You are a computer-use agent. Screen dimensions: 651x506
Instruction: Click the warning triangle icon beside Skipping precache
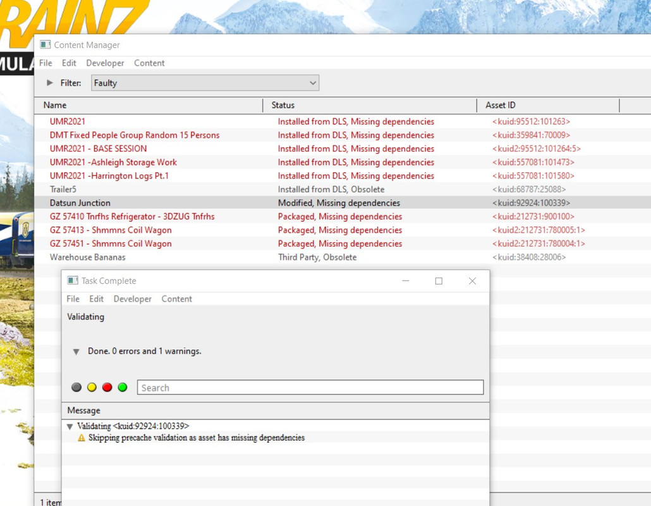pos(82,438)
